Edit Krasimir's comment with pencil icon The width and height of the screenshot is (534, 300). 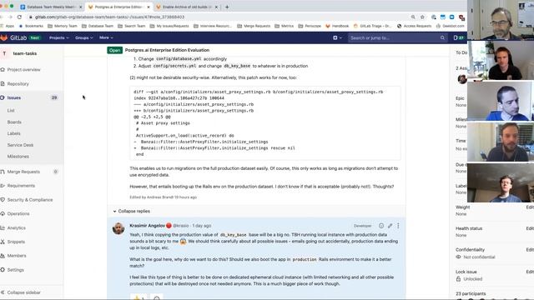pyautogui.click(x=390, y=226)
